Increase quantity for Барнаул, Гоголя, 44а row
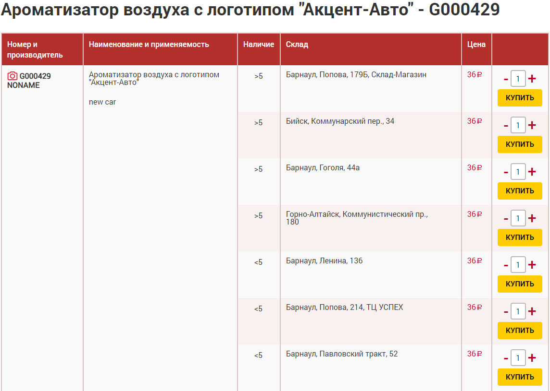 [532, 172]
